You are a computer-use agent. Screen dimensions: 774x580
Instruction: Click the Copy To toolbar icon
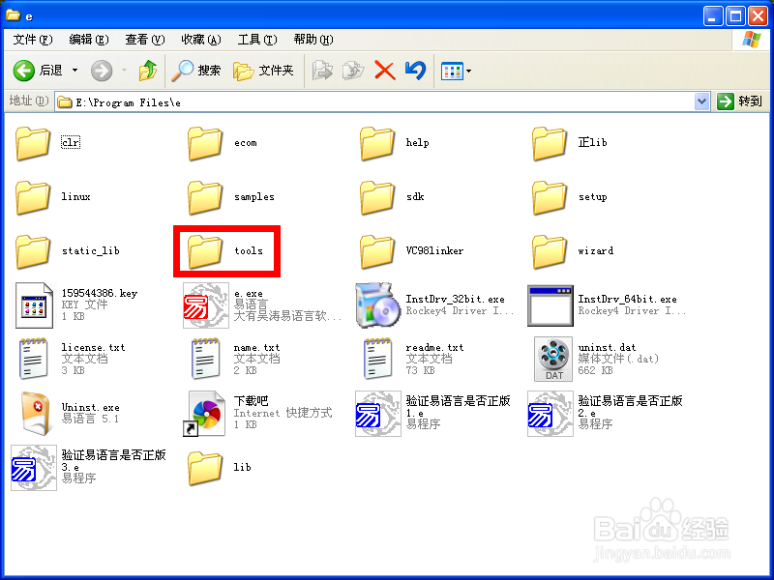pyautogui.click(x=353, y=71)
